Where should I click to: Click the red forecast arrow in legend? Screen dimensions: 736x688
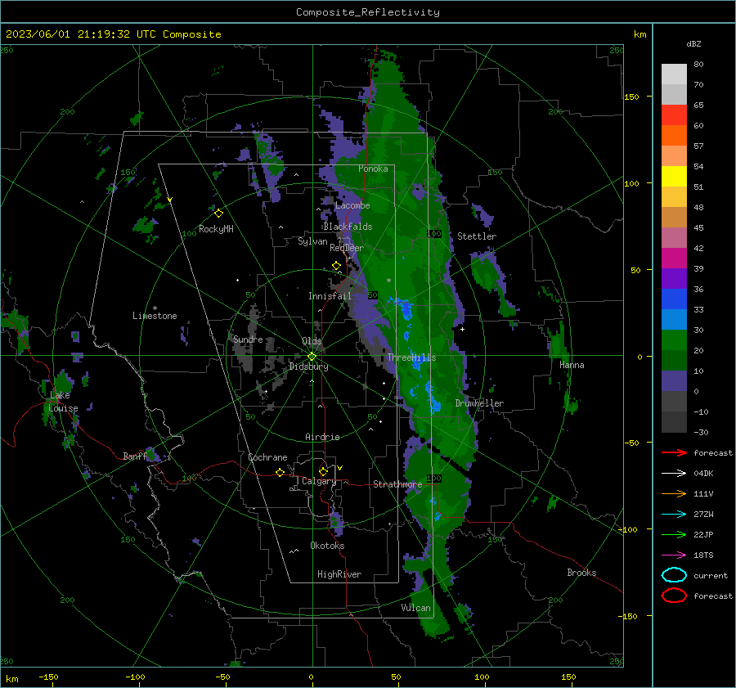coord(674,452)
